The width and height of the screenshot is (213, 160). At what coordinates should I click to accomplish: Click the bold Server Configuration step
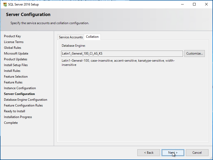pos(19,94)
